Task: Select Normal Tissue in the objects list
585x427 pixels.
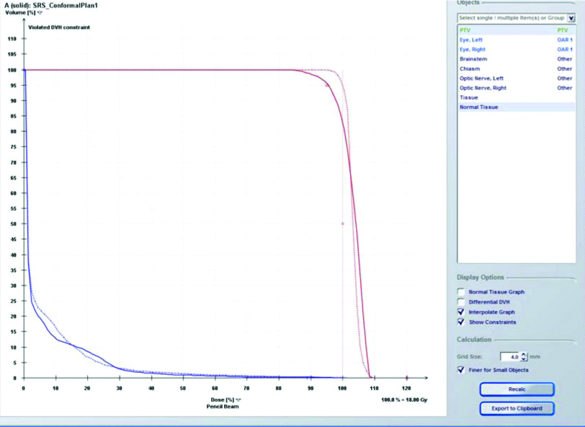Action: tap(478, 107)
